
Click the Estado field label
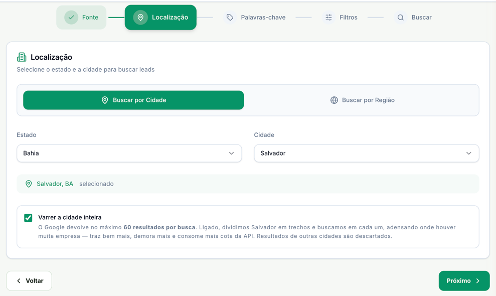tap(27, 135)
